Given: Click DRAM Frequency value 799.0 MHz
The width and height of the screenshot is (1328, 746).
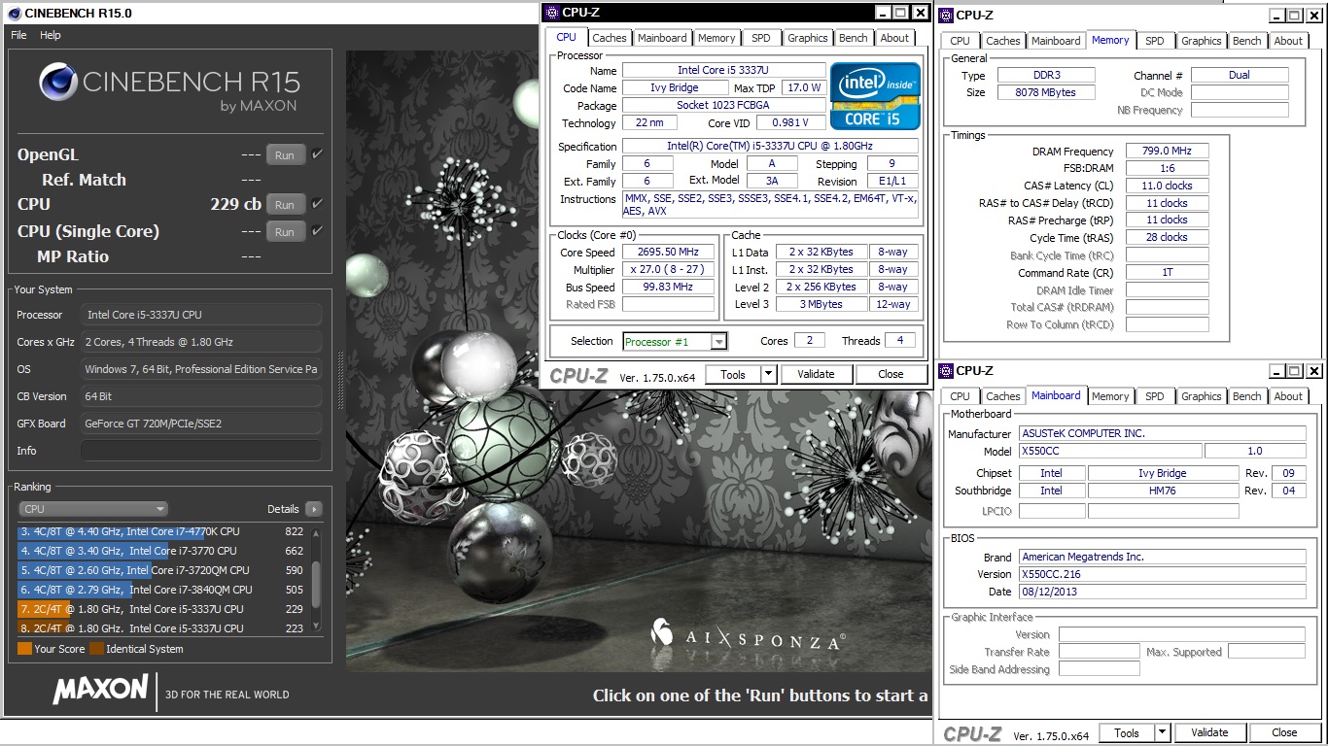Looking at the screenshot, I should (1168, 151).
